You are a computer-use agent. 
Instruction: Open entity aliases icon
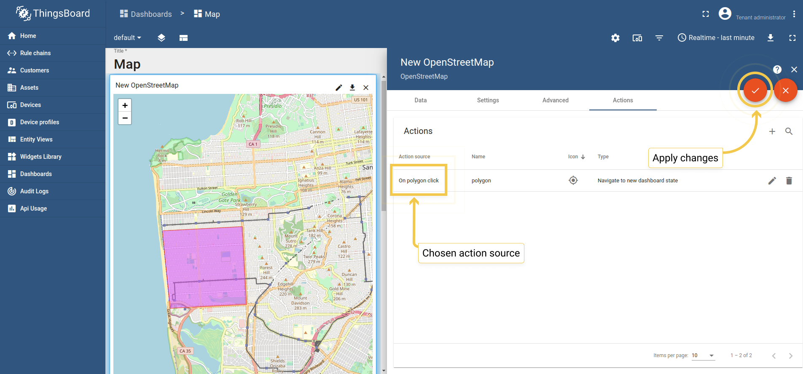(637, 38)
